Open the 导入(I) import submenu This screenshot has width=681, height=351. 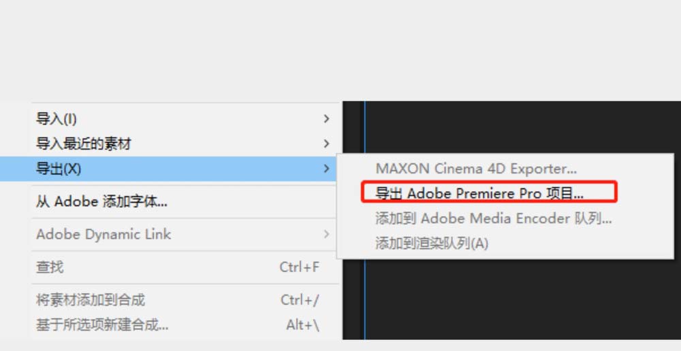[57, 119]
